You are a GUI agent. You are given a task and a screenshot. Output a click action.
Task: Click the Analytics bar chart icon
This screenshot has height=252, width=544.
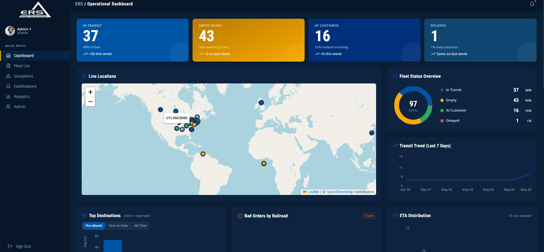(x=9, y=96)
